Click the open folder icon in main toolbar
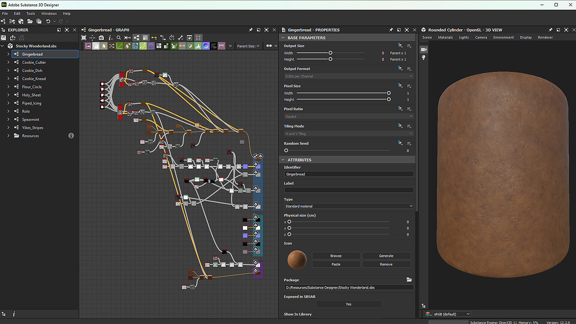The image size is (576, 324). pos(30,21)
